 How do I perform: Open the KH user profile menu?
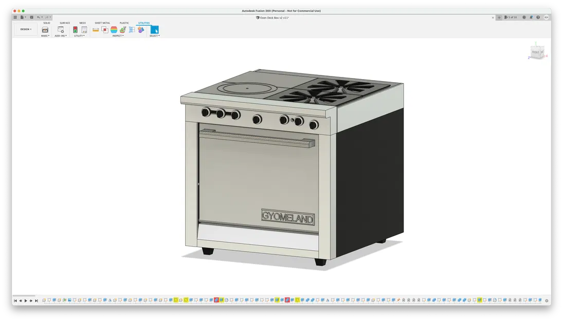(x=546, y=17)
